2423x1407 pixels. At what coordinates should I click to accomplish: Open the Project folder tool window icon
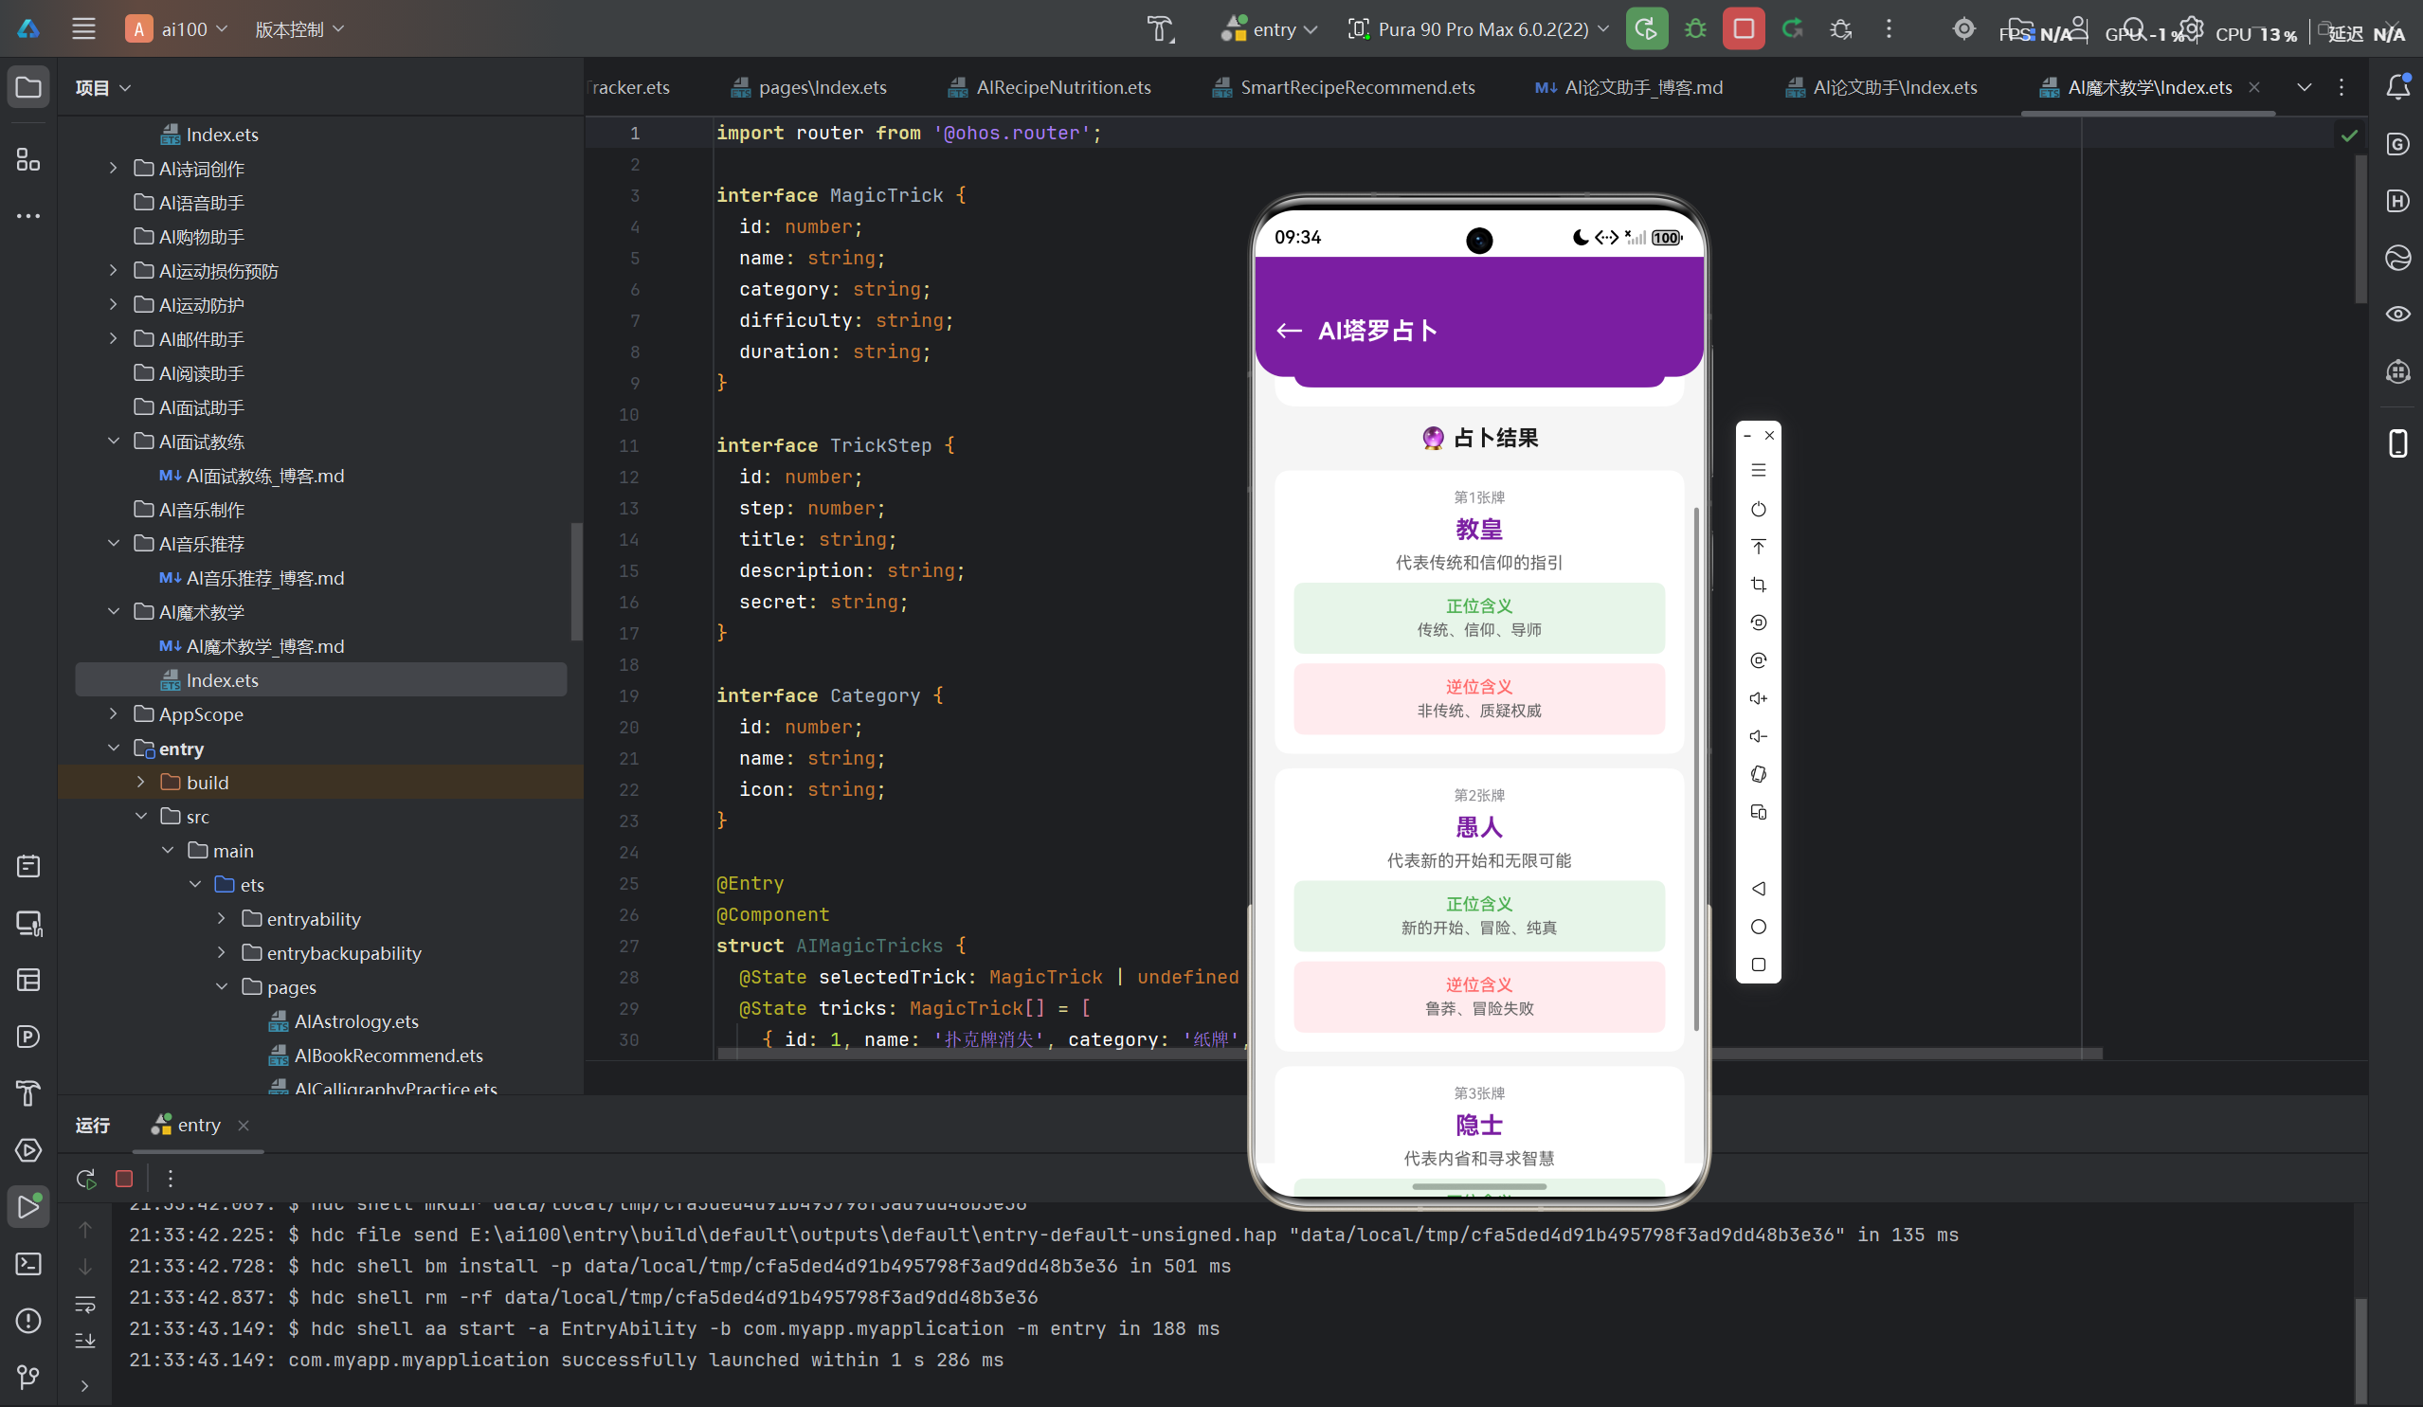click(28, 87)
